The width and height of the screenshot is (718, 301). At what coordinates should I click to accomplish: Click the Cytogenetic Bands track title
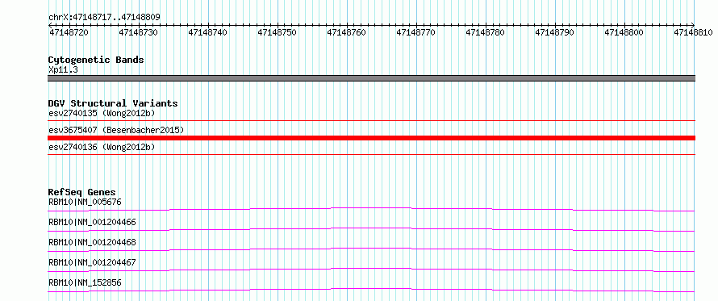point(96,60)
